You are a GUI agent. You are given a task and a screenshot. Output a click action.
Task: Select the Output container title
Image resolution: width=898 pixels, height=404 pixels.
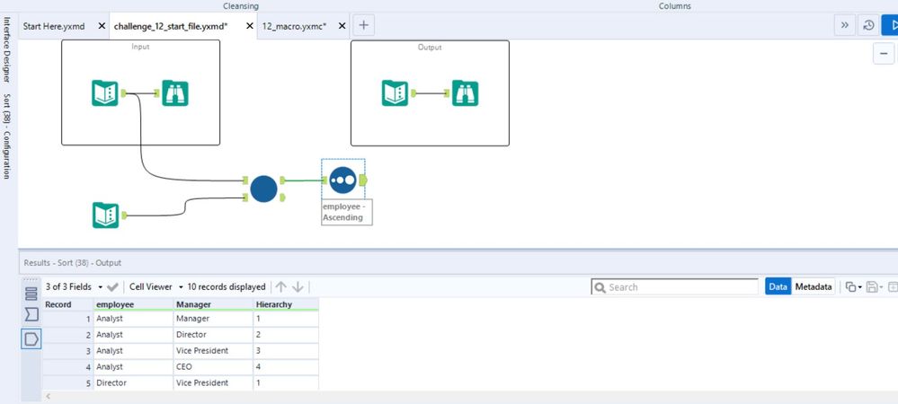[430, 47]
